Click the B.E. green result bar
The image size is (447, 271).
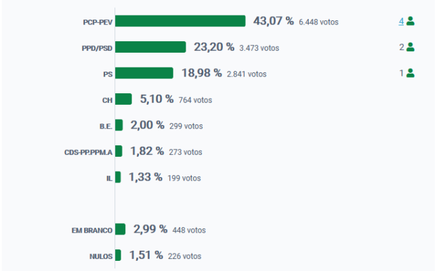(119, 125)
